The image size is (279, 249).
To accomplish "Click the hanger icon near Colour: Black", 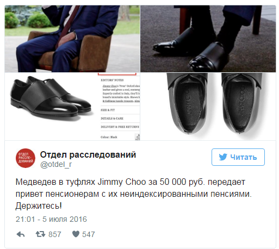I will pyautogui.click(x=138, y=137).
